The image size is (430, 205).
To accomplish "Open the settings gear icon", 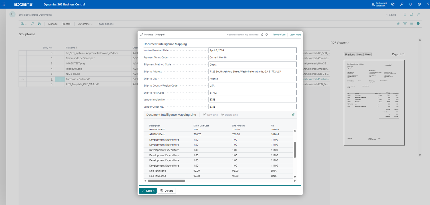I will pyautogui.click(x=419, y=4).
